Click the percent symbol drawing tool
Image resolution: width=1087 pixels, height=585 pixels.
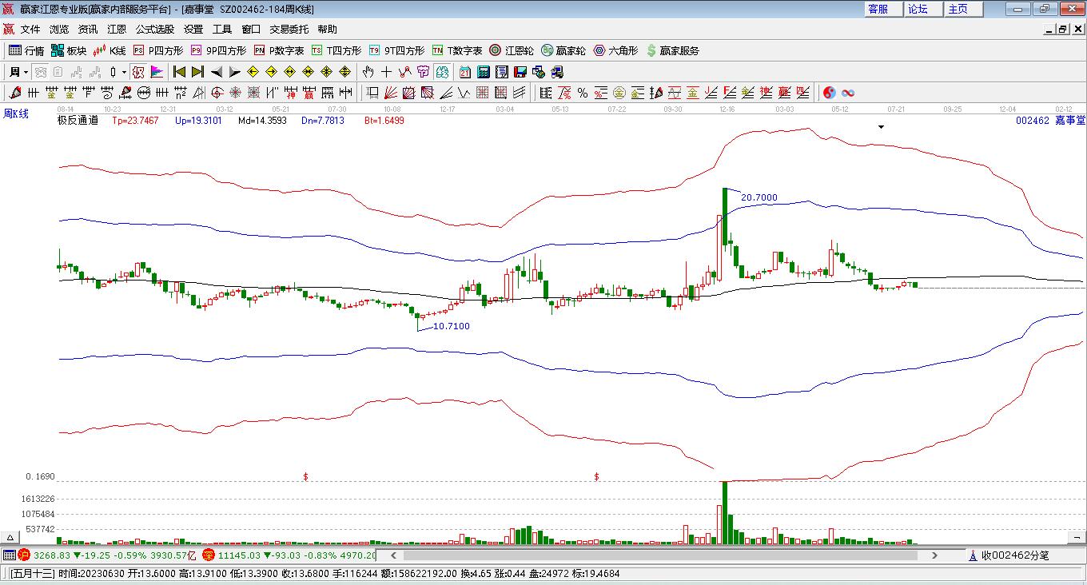pyautogui.click(x=583, y=93)
